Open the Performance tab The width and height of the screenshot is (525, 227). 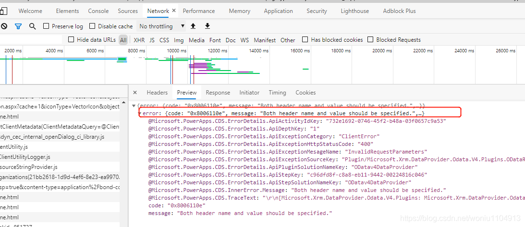(x=199, y=11)
